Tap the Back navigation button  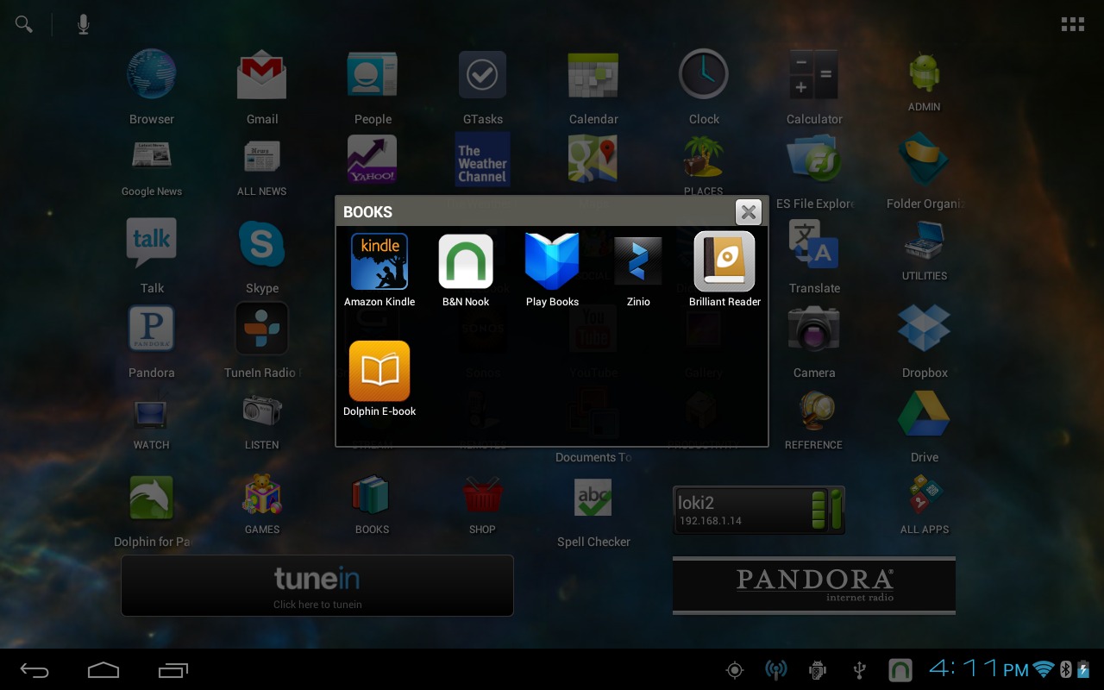click(35, 669)
